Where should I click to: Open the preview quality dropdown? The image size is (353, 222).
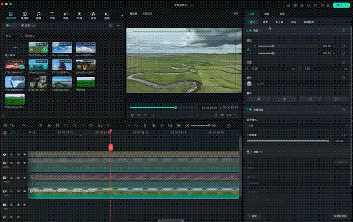point(153,14)
